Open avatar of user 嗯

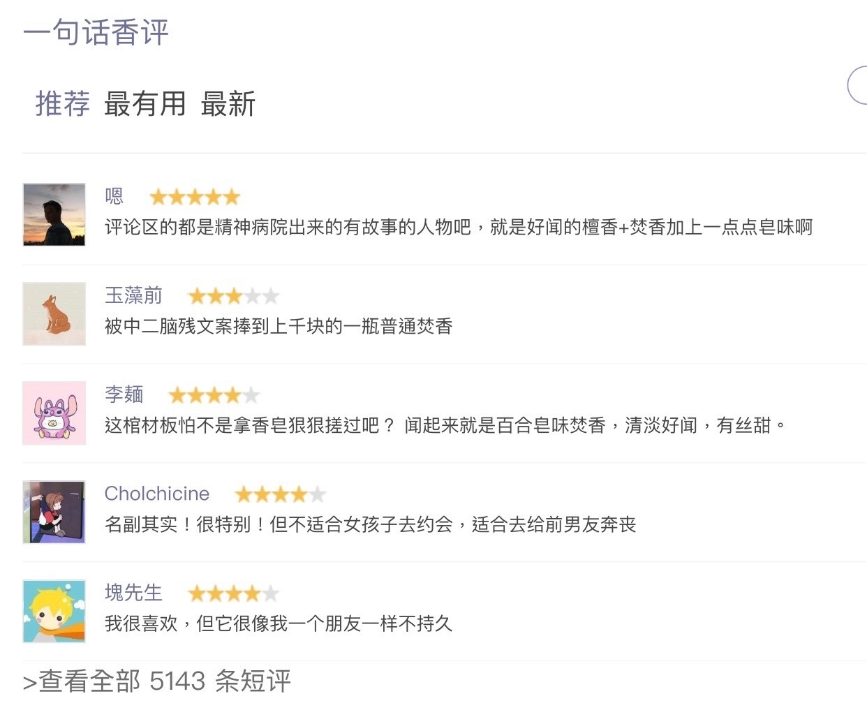[x=54, y=214]
